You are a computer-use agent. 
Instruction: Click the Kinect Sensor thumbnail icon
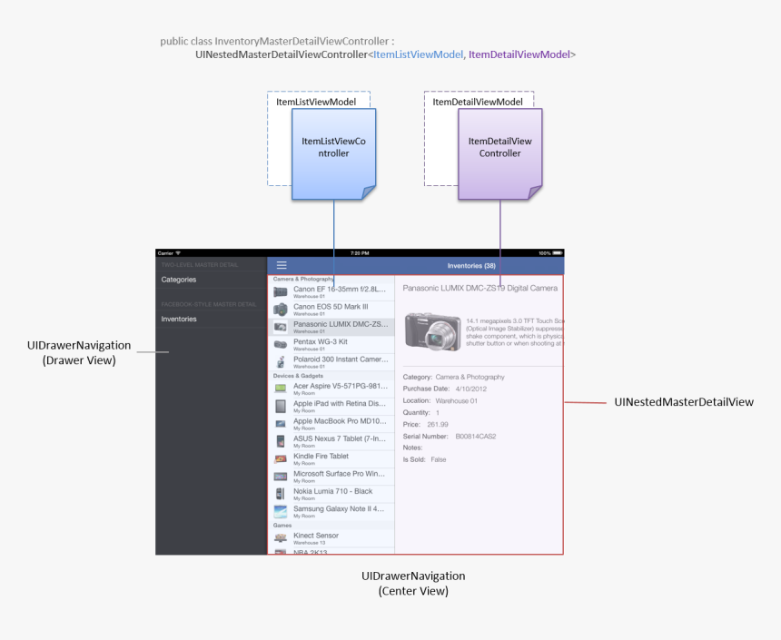coord(281,538)
